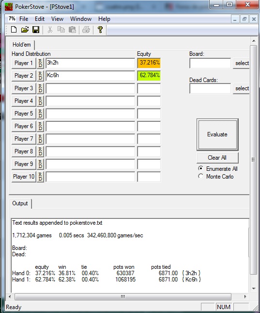Viewport: 260px width, 313px height.
Task: Click the PokerStove 7% system menu icon
Action: 12,19
